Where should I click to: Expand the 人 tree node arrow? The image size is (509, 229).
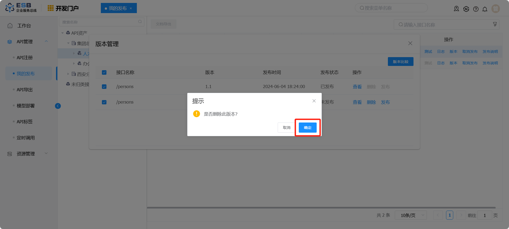tap(74, 53)
